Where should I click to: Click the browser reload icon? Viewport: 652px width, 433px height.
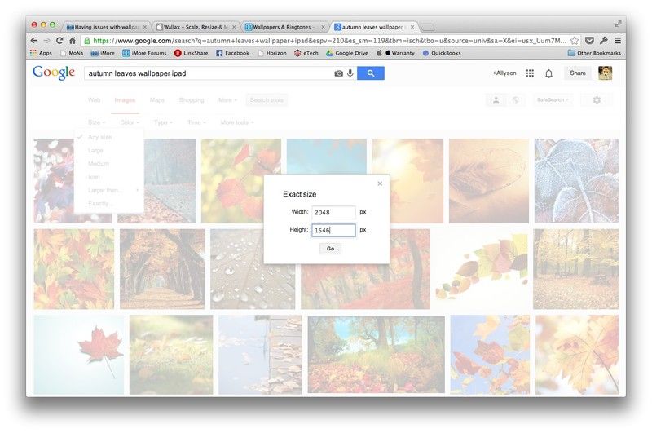point(59,40)
